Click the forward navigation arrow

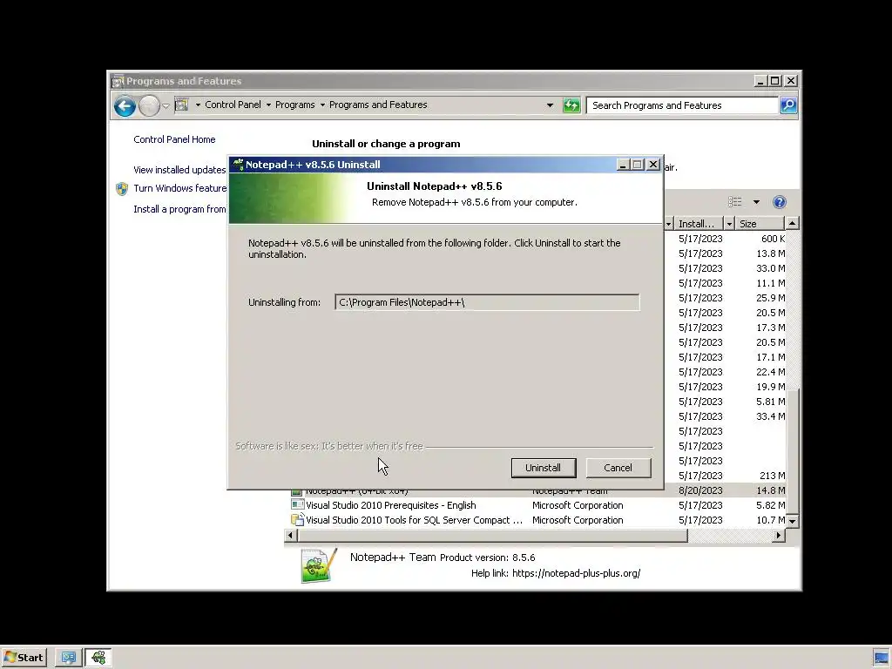coord(149,105)
